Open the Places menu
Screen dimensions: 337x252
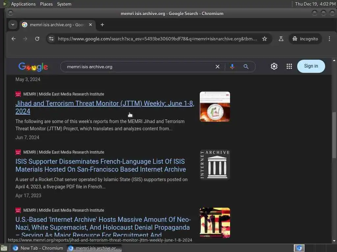click(x=46, y=4)
